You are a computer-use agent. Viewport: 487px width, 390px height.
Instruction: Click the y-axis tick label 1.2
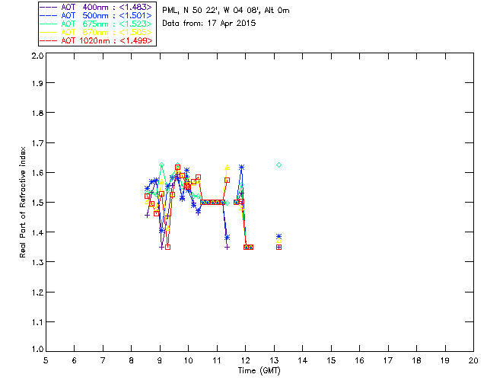pos(37,292)
